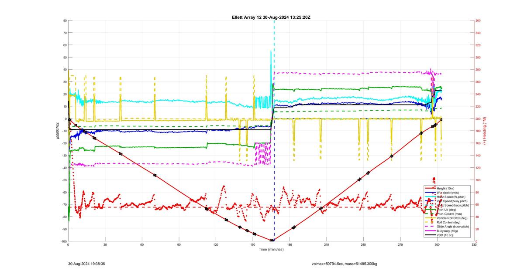
Task: Click right axis tick label "200"
Action: pos(478,119)
